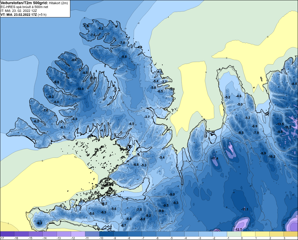Viewport: 298px width, 240px height.
Task: Click the -4.0 temperature label
Action: (x=160, y=72)
